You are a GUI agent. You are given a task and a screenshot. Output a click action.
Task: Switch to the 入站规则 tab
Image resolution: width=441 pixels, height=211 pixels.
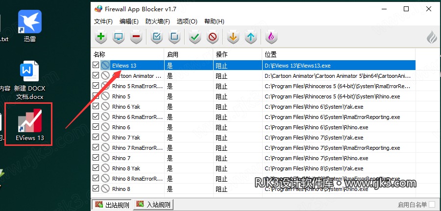[x=153, y=204]
